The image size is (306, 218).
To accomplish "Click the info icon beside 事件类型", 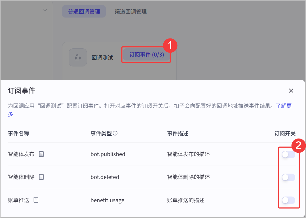I will (x=115, y=133).
